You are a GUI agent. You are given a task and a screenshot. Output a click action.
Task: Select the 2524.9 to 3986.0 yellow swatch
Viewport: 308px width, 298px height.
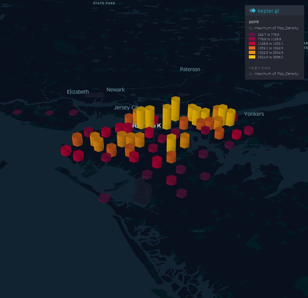click(252, 57)
